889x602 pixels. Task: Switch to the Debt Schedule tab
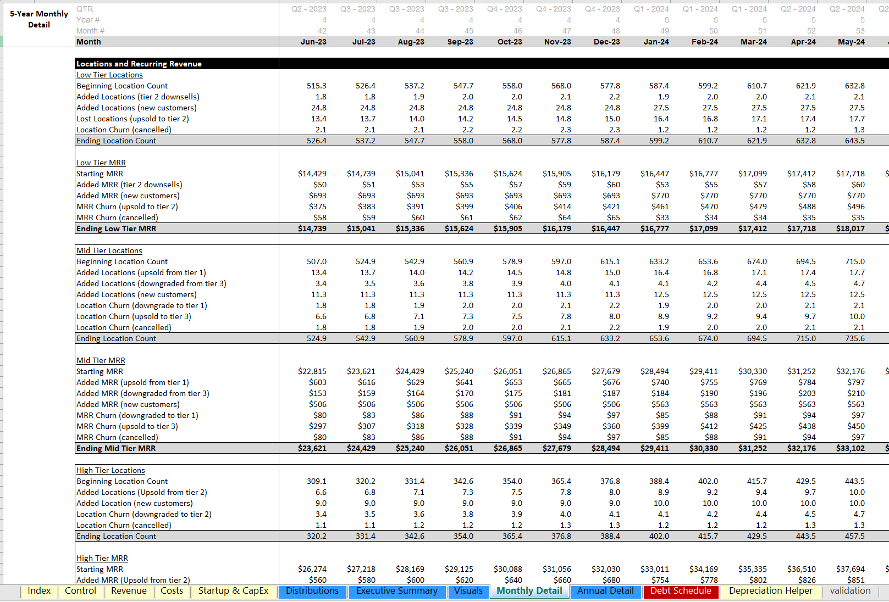click(x=681, y=591)
